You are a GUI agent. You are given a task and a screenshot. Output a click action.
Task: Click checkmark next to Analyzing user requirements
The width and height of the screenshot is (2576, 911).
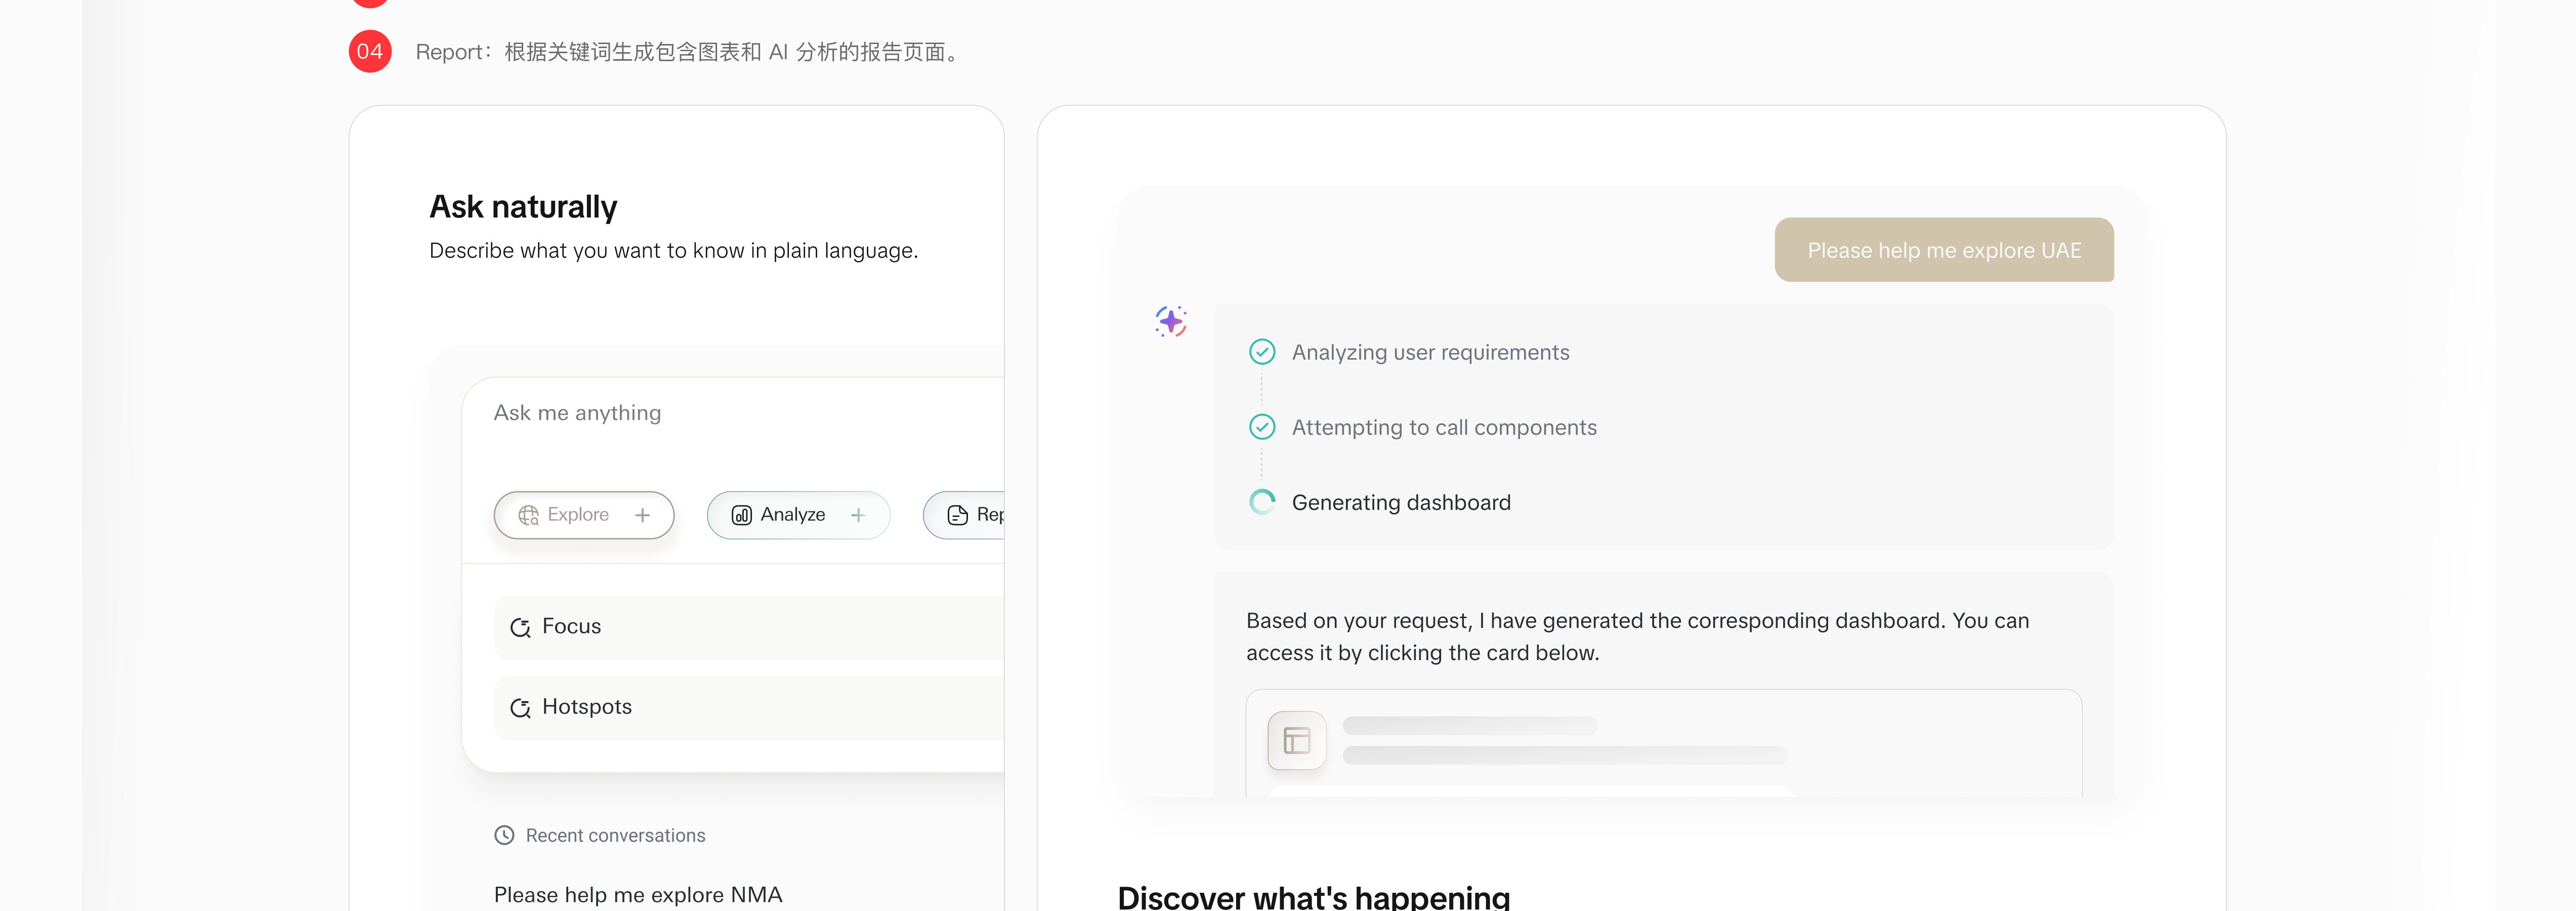[1262, 352]
